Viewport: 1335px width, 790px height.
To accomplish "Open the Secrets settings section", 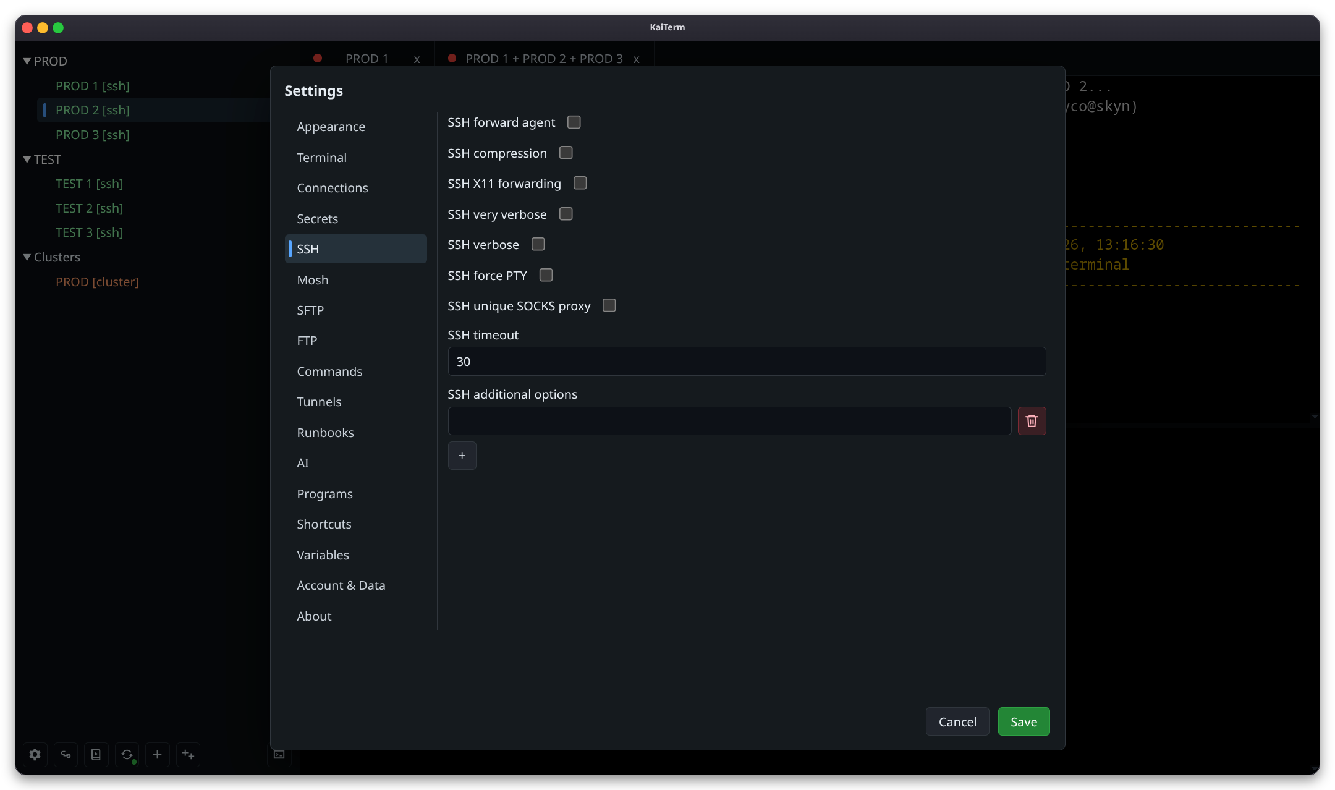I will [x=356, y=219].
